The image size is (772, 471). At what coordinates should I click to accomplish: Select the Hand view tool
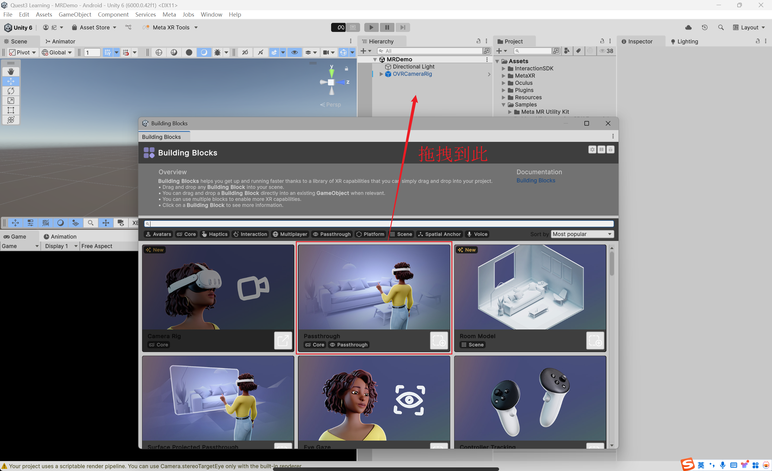pyautogui.click(x=11, y=72)
